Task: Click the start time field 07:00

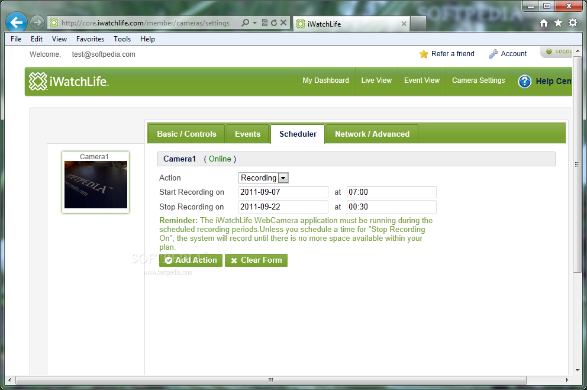Action: pyautogui.click(x=391, y=192)
